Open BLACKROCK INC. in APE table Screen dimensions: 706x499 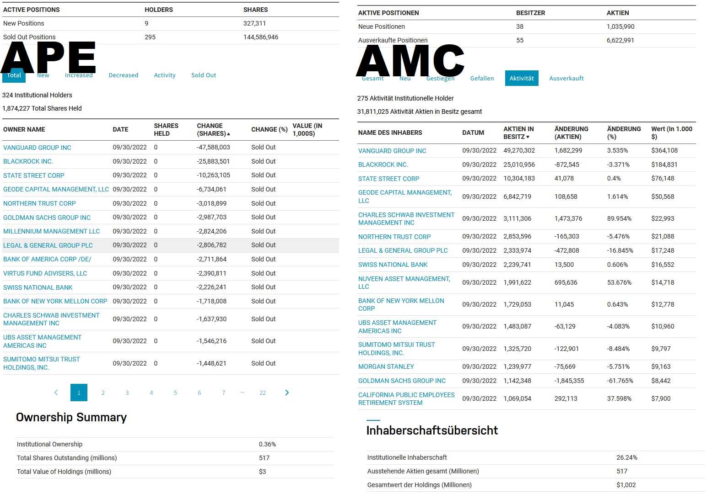click(28, 161)
